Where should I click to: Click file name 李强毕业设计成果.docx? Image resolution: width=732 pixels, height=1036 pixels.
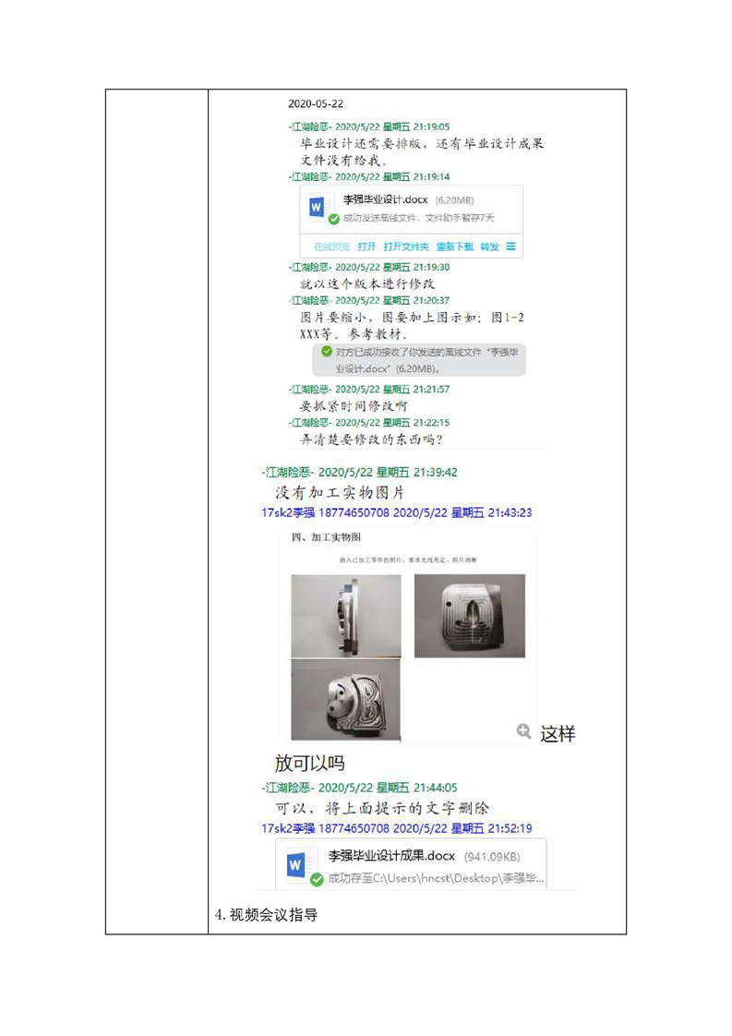tap(391, 856)
